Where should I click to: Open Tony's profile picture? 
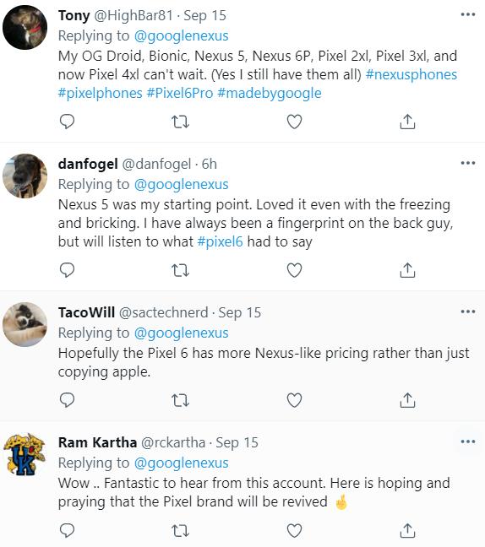25,27
